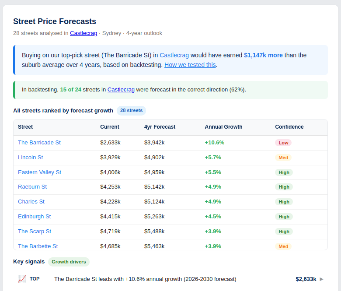341x291 pixels.
Task: Click the chart trend icon beside TOP
Action: (22, 279)
